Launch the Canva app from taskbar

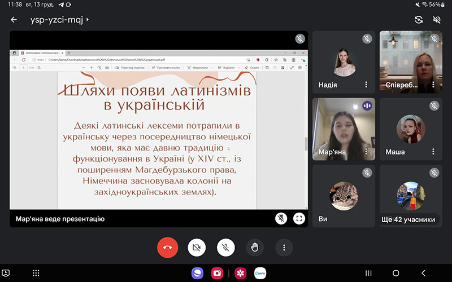tap(260, 273)
